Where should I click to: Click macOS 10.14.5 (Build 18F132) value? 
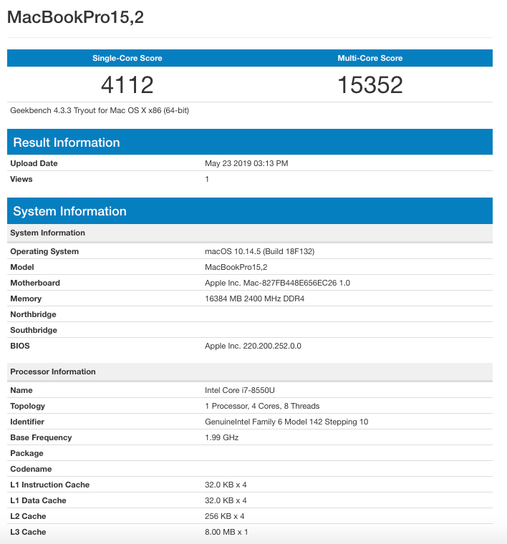coord(259,251)
